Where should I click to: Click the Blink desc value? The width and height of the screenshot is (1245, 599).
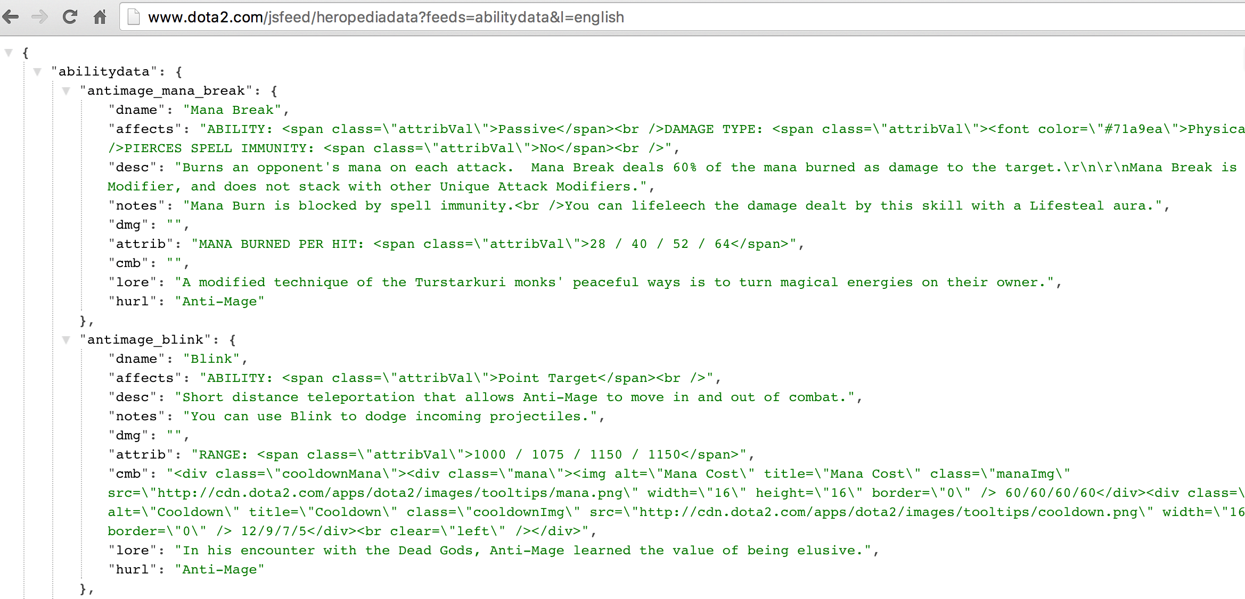[517, 397]
